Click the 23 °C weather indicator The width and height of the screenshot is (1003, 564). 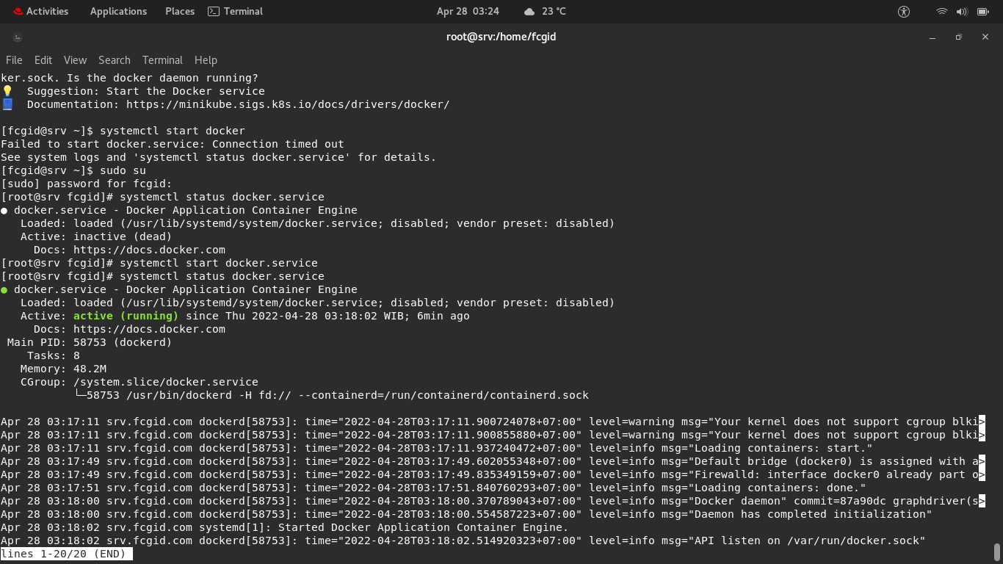coord(554,11)
